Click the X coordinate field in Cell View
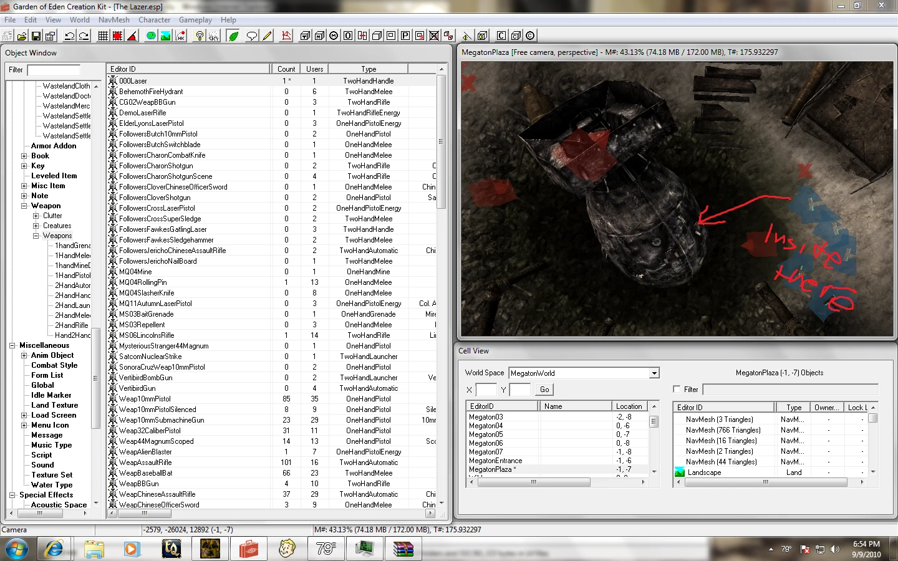 tap(486, 390)
